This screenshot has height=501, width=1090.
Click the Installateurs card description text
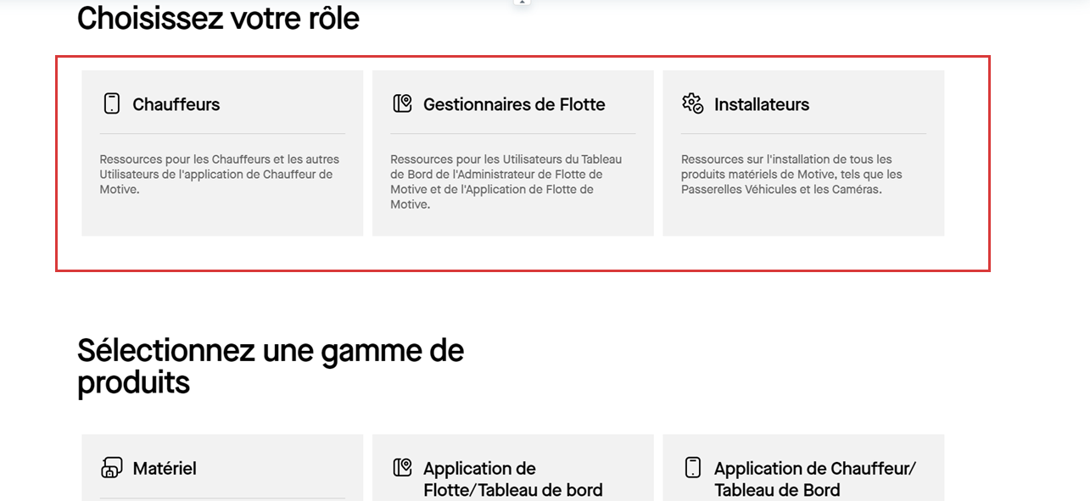(x=792, y=174)
